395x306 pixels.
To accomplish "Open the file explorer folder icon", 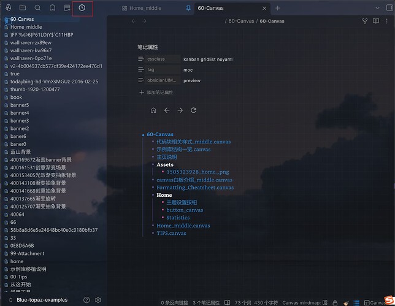I will [x=23, y=8].
